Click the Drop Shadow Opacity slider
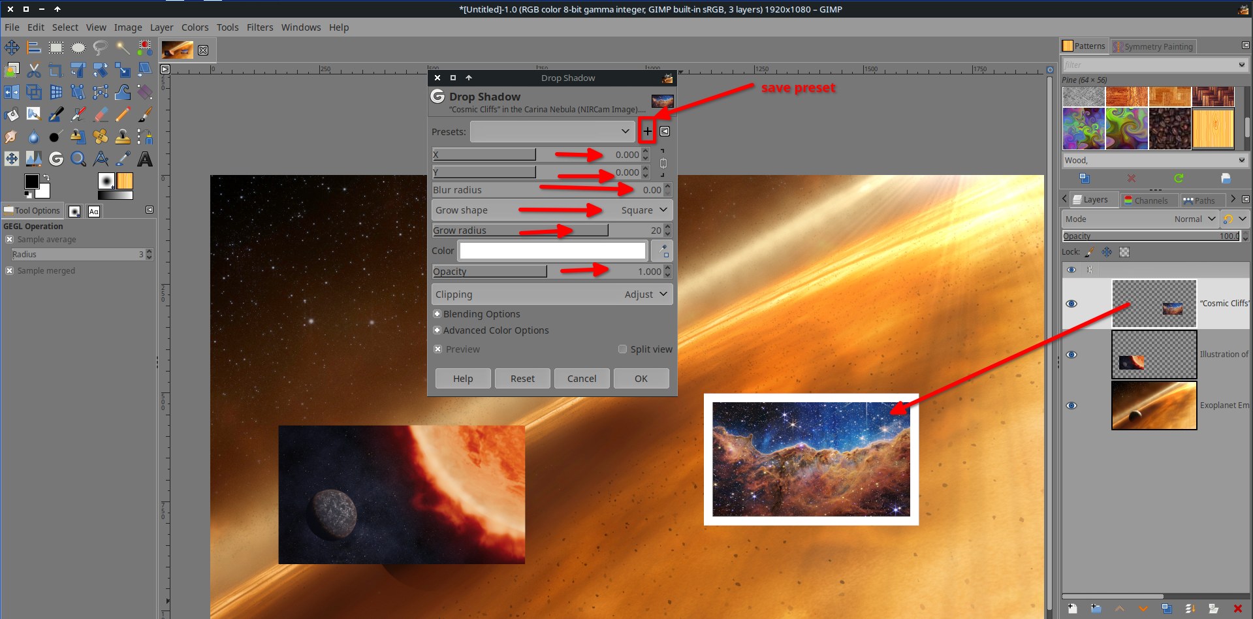The width and height of the screenshot is (1253, 619). coord(547,272)
